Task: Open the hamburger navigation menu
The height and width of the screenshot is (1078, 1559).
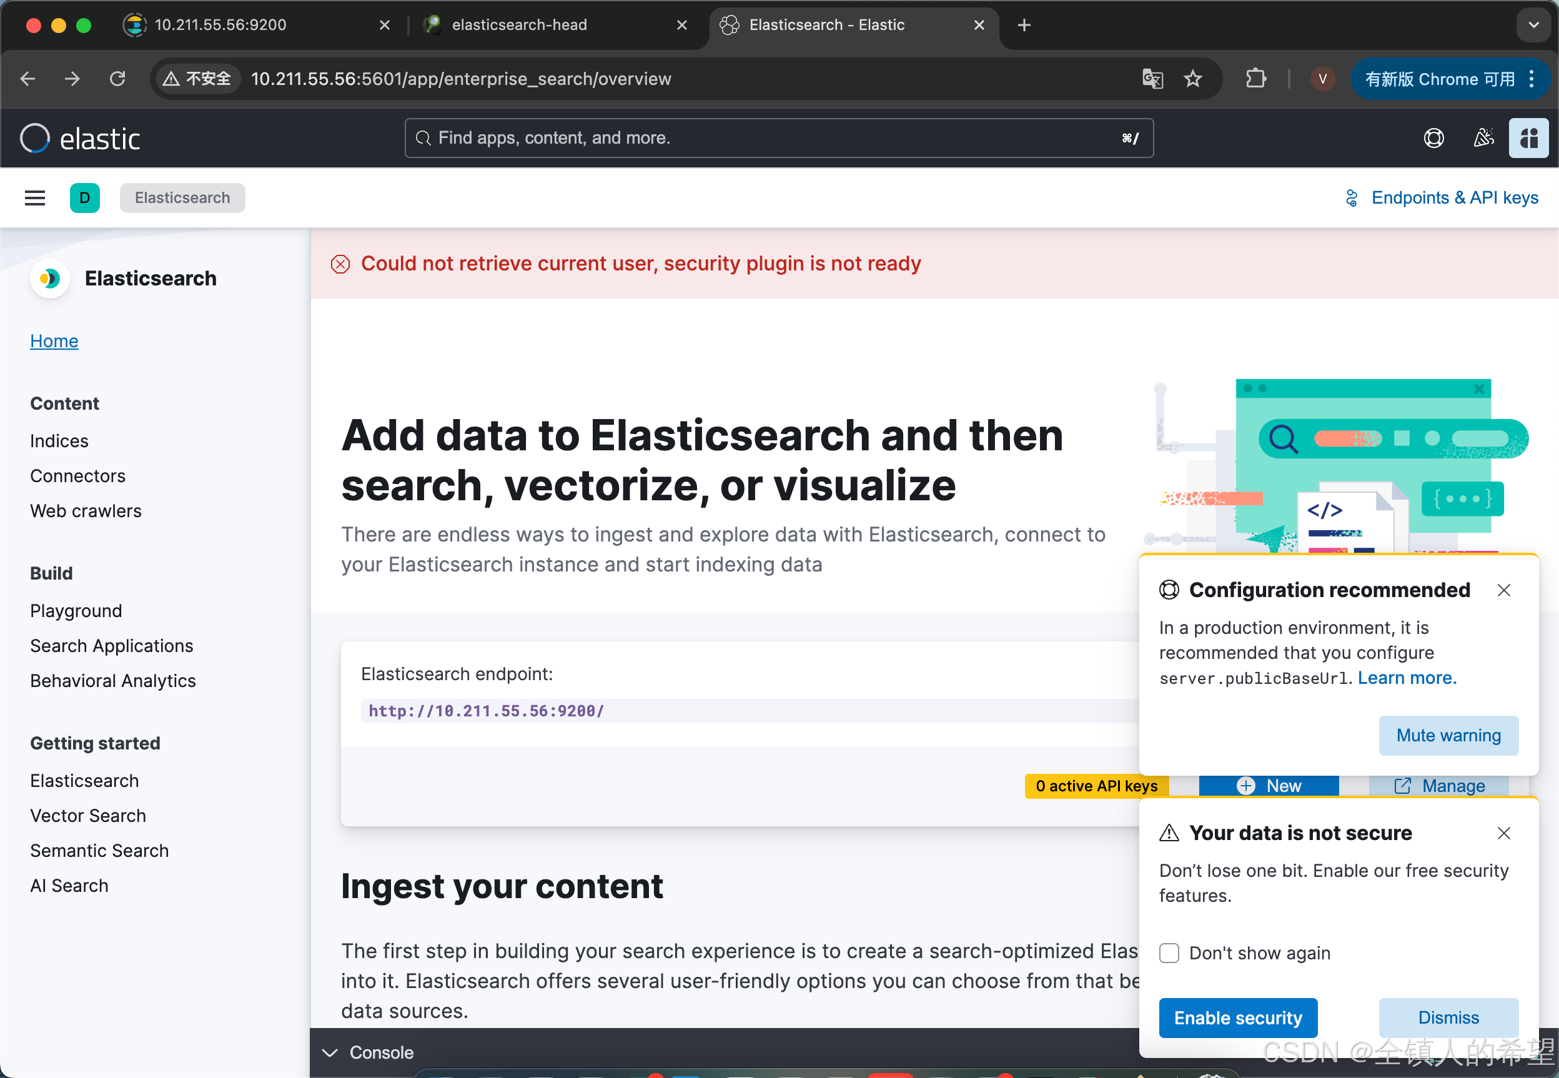Action: click(x=34, y=198)
